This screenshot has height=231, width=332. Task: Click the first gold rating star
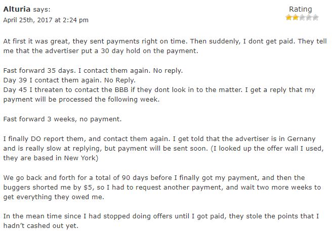coord(288,17)
